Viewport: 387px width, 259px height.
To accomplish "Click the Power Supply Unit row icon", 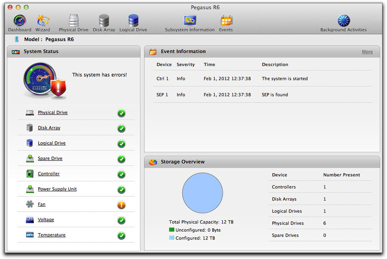I will tap(30, 189).
